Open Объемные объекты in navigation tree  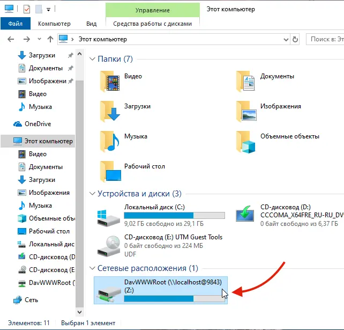(52, 218)
